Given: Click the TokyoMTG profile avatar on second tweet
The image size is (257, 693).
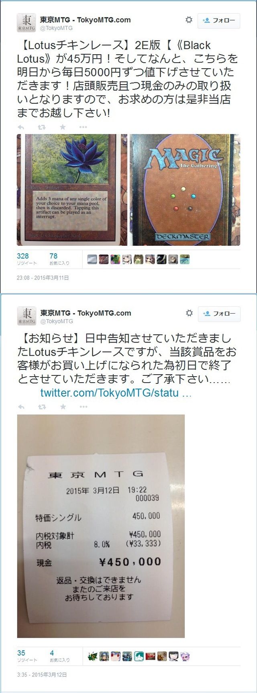Looking at the screenshot, I should pos(27,316).
